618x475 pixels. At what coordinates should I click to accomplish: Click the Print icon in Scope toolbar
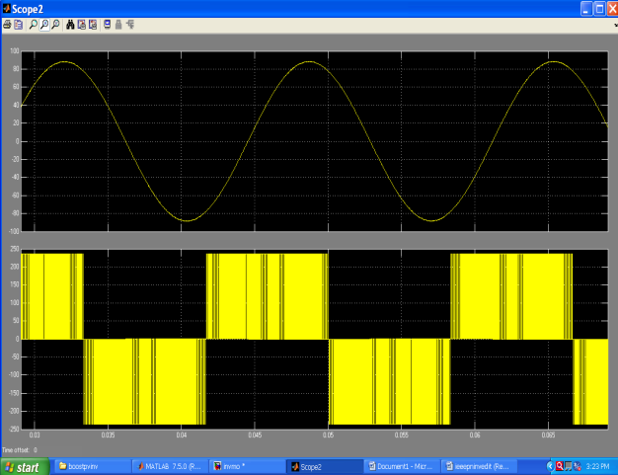point(7,23)
